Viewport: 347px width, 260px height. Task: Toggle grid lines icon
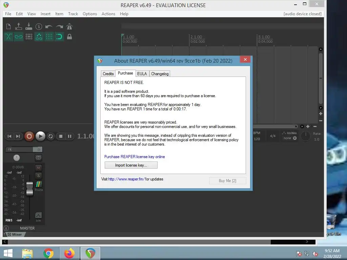[x=49, y=37]
